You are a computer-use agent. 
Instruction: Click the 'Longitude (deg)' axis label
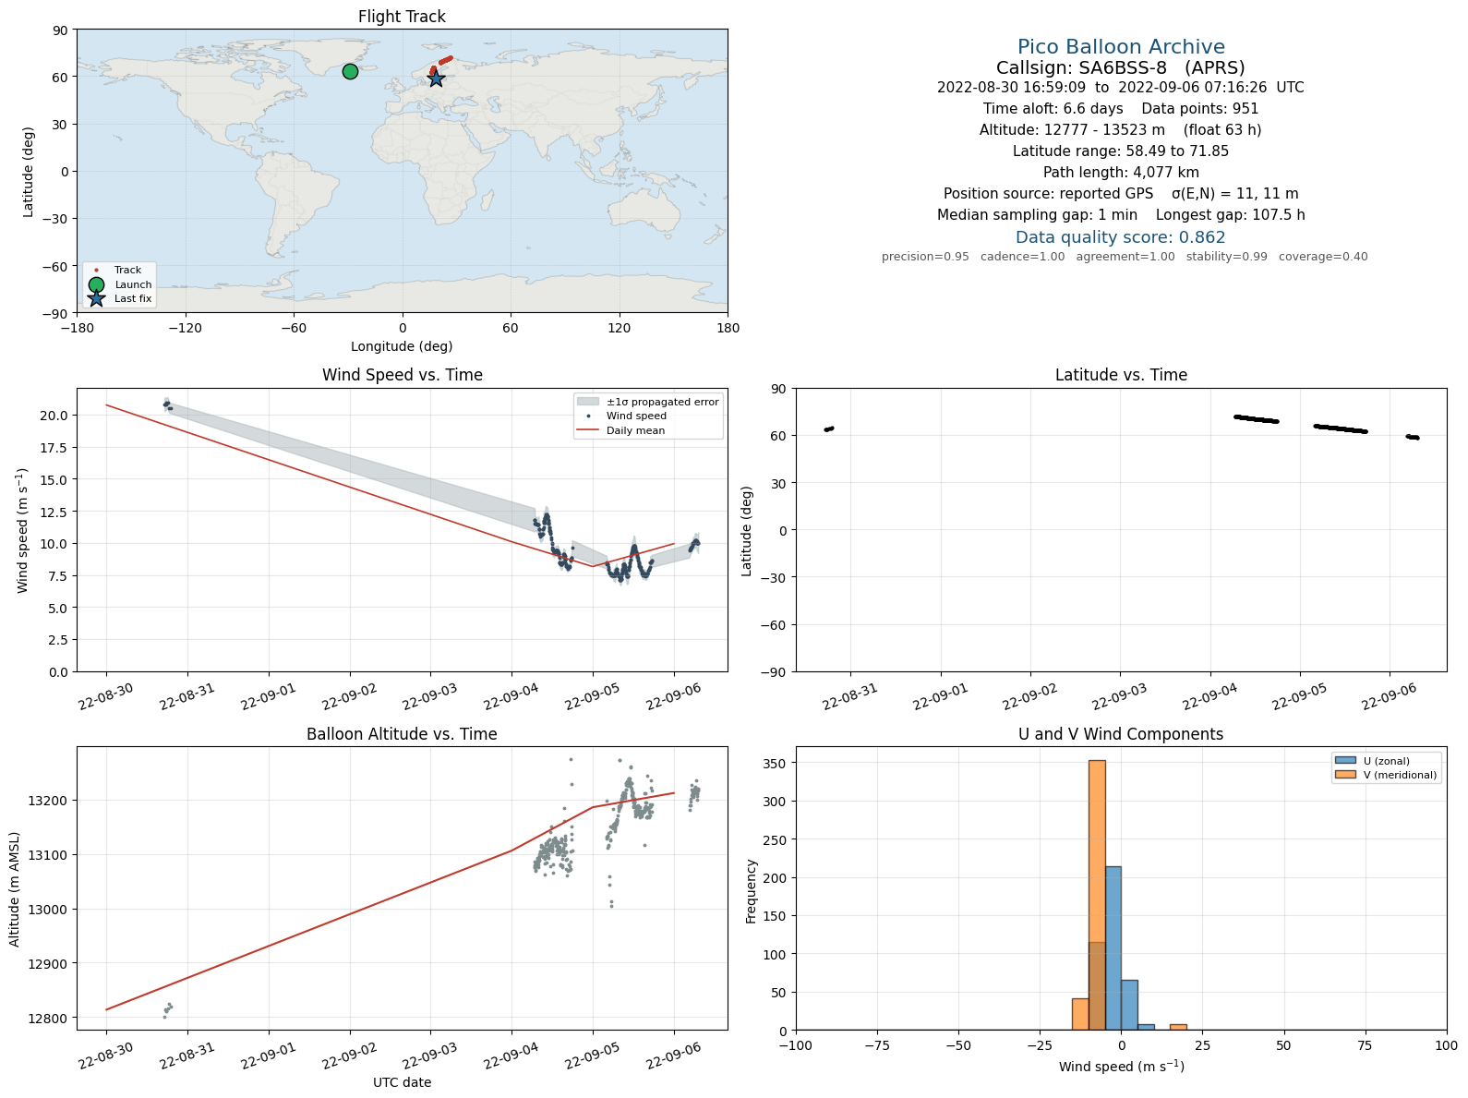[402, 346]
